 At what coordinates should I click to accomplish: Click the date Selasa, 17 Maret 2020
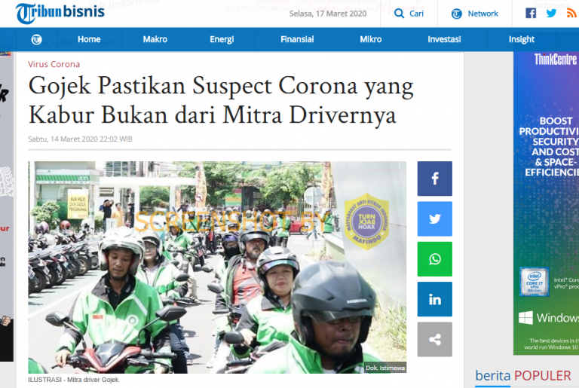(x=328, y=14)
